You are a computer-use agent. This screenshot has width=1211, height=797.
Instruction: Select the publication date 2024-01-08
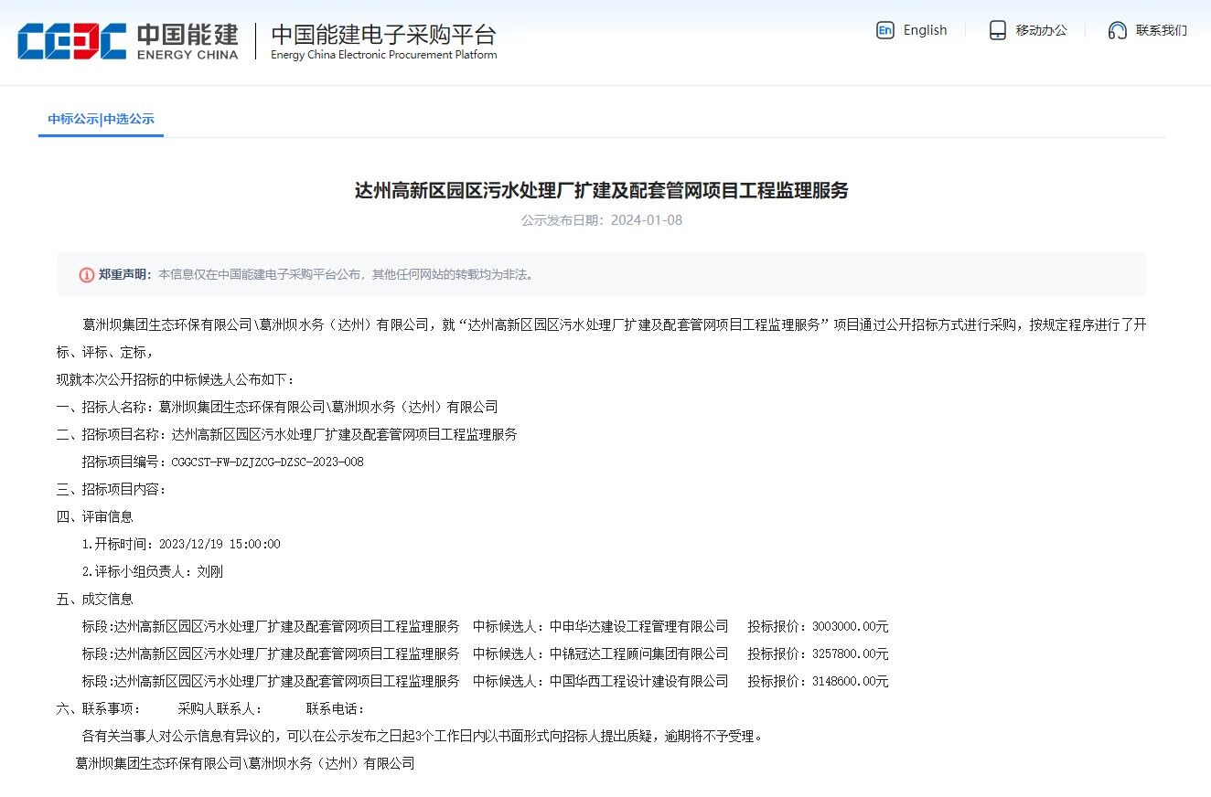pos(647,220)
